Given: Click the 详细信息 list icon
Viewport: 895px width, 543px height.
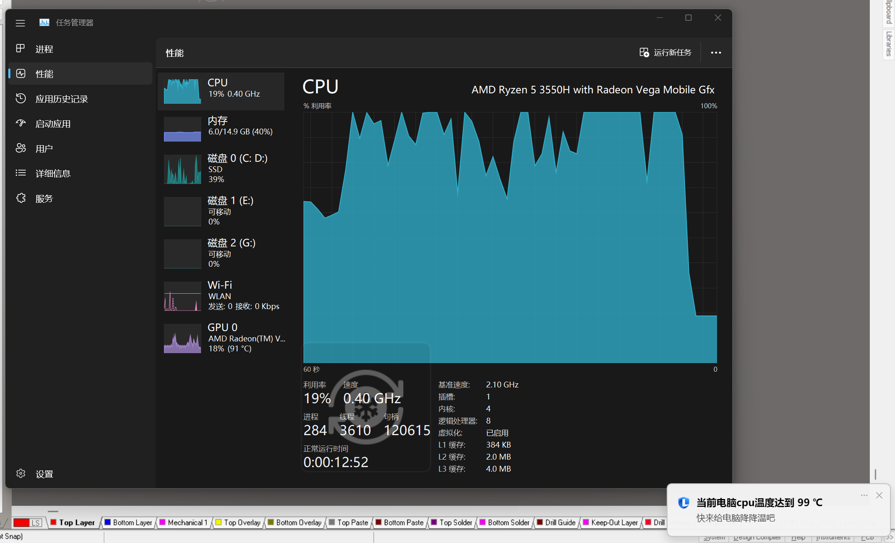Looking at the screenshot, I should [x=21, y=173].
